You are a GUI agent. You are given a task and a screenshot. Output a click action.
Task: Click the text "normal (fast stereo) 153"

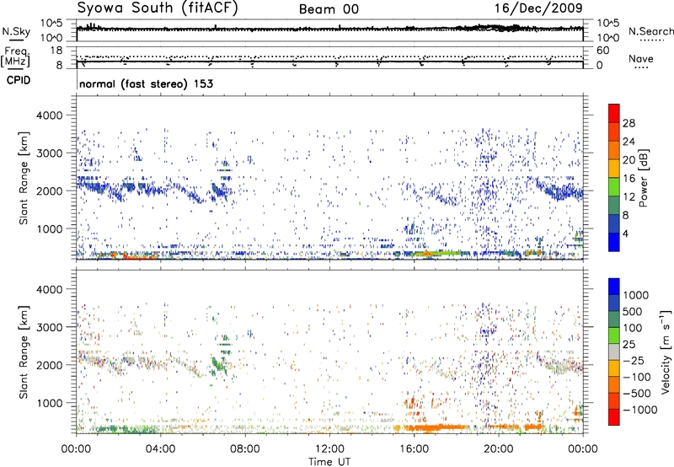click(x=146, y=83)
